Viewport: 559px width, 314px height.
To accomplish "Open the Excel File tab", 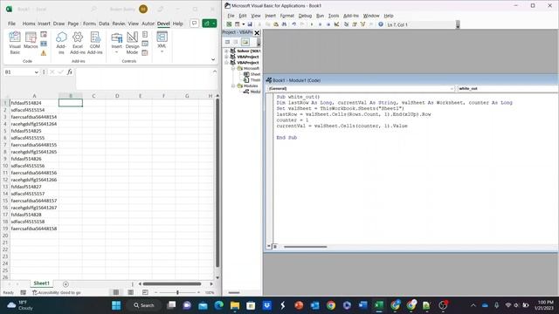I will tap(11, 24).
